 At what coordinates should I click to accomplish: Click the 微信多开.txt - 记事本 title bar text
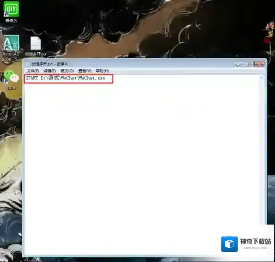(50, 64)
